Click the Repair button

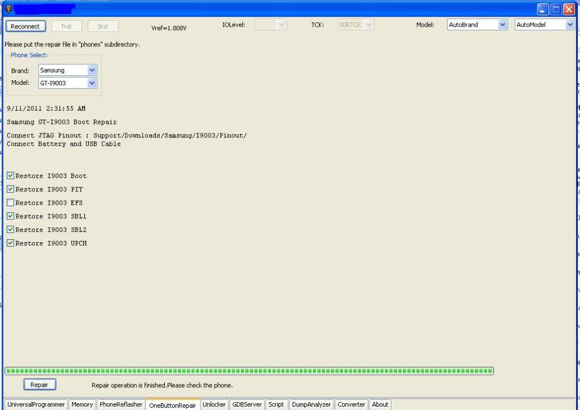click(x=40, y=385)
